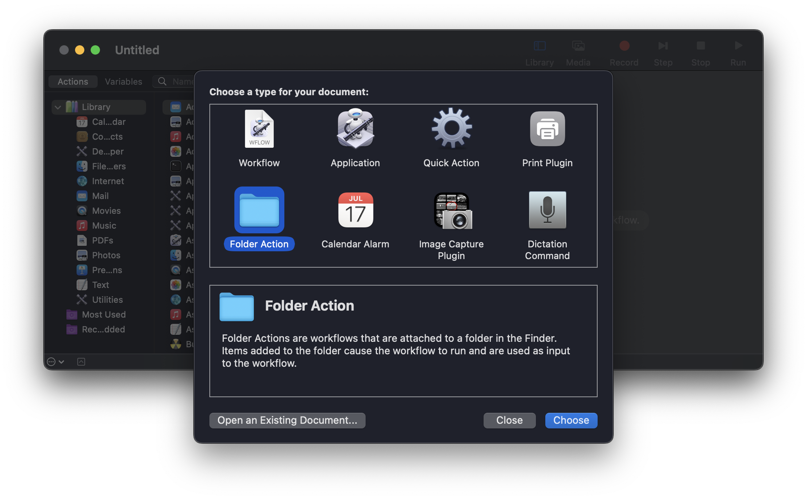
Task: Open the ellipsis options dropdown at bottom
Action: pyautogui.click(x=55, y=362)
